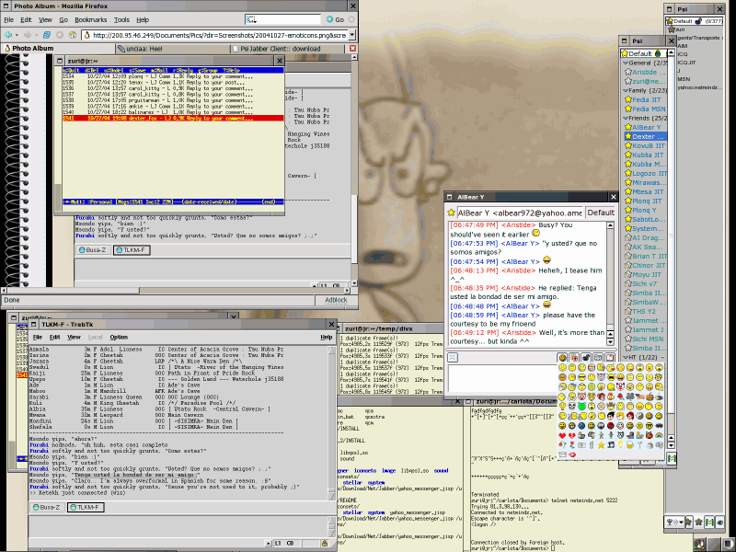Collapse the Friends group in the Psi roster

tap(627, 119)
